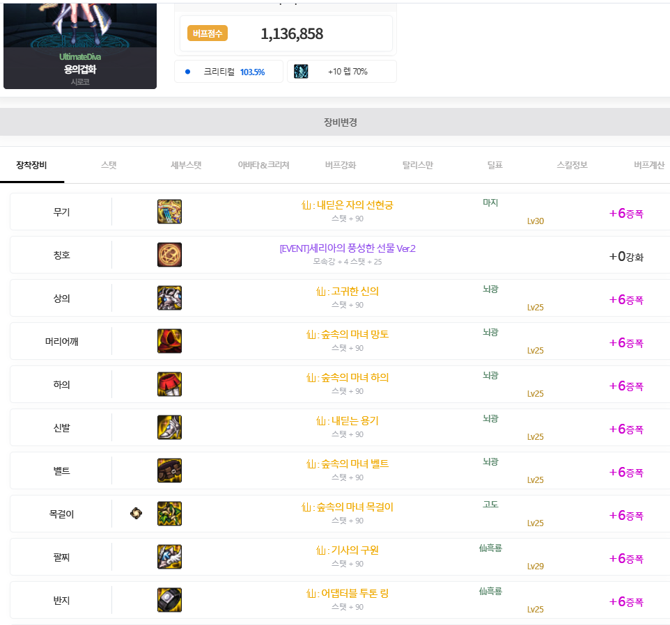This screenshot has height=625, width=670.
Task: Click the 벨트 belt item icon
Action: coord(169,470)
